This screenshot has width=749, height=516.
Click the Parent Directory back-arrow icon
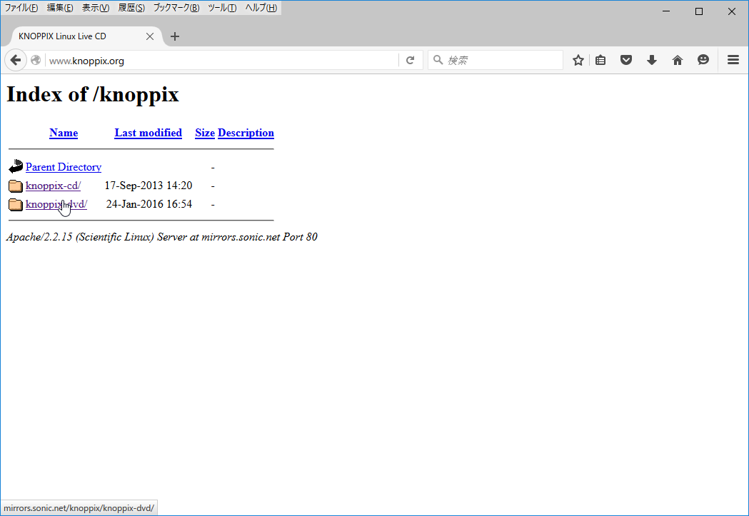coord(16,166)
